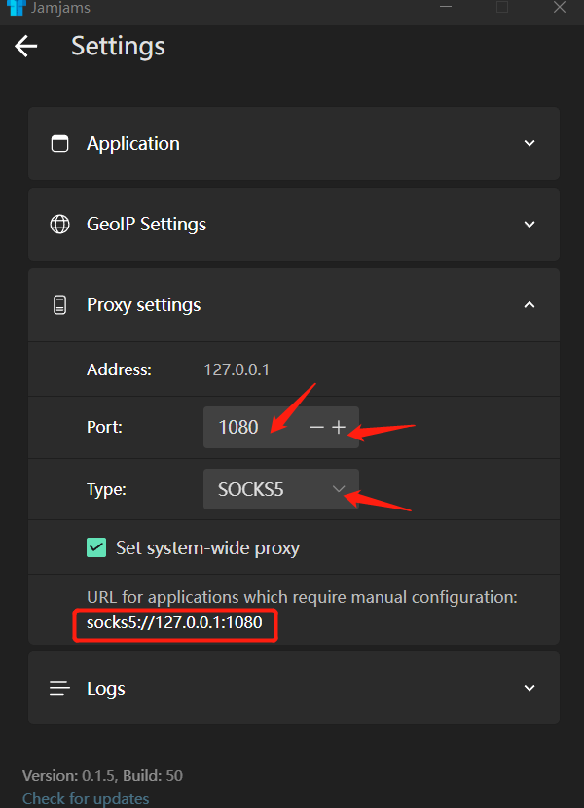Click the Set system-wide proxy label

click(207, 547)
